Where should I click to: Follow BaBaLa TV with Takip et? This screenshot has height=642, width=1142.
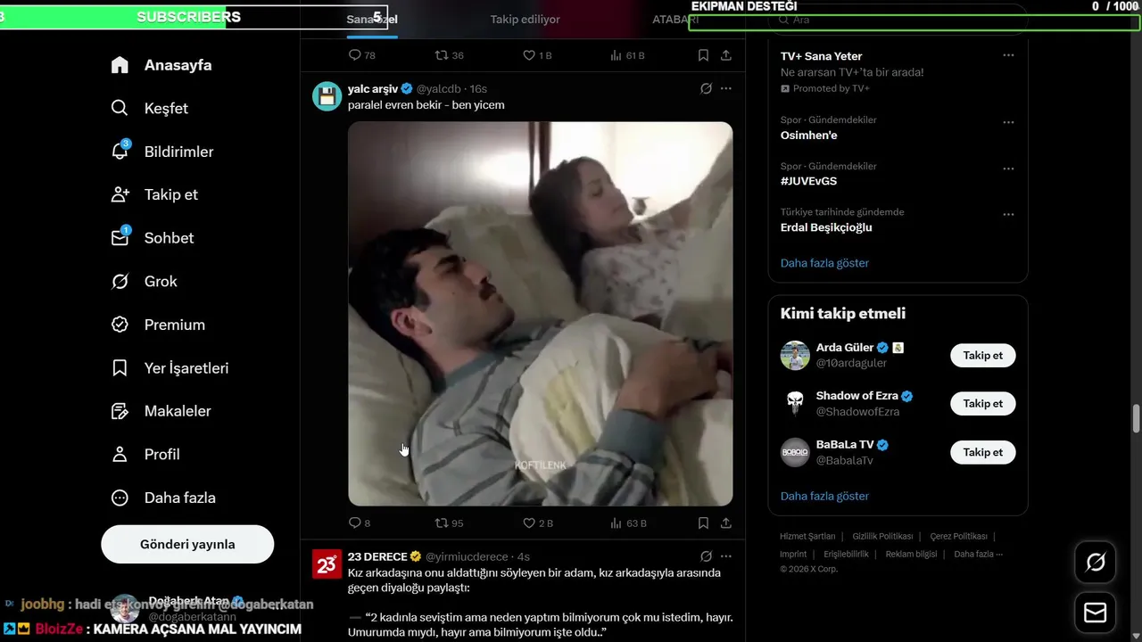983,452
